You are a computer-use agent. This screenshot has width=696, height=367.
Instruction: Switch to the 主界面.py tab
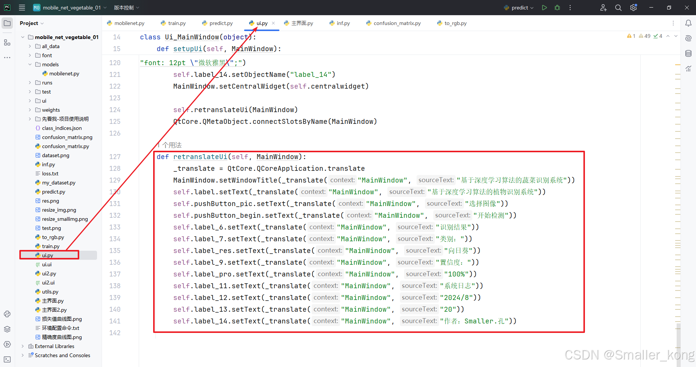tap(299, 23)
